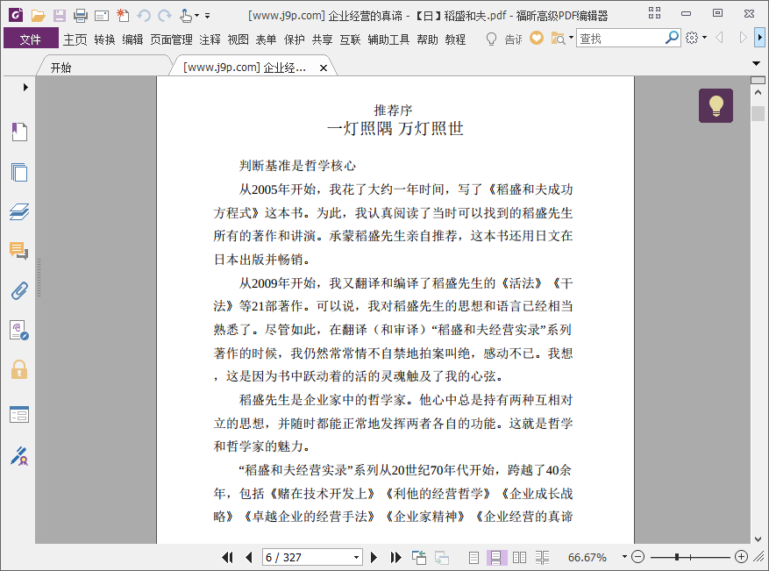Click into the 查找 search field
Image resolution: width=769 pixels, height=571 pixels.
tap(621, 38)
